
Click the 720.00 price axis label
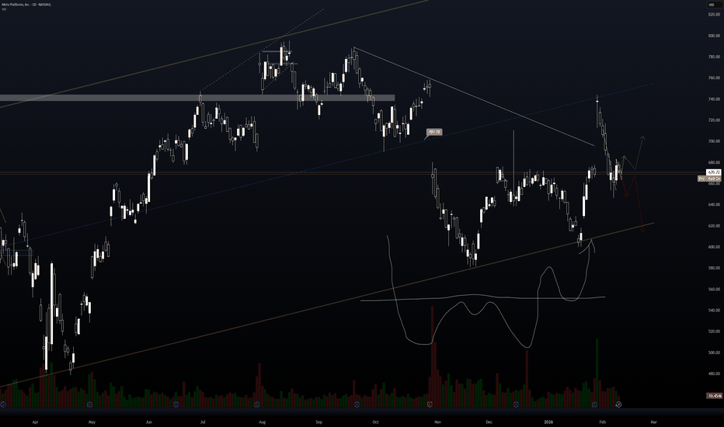pyautogui.click(x=714, y=120)
